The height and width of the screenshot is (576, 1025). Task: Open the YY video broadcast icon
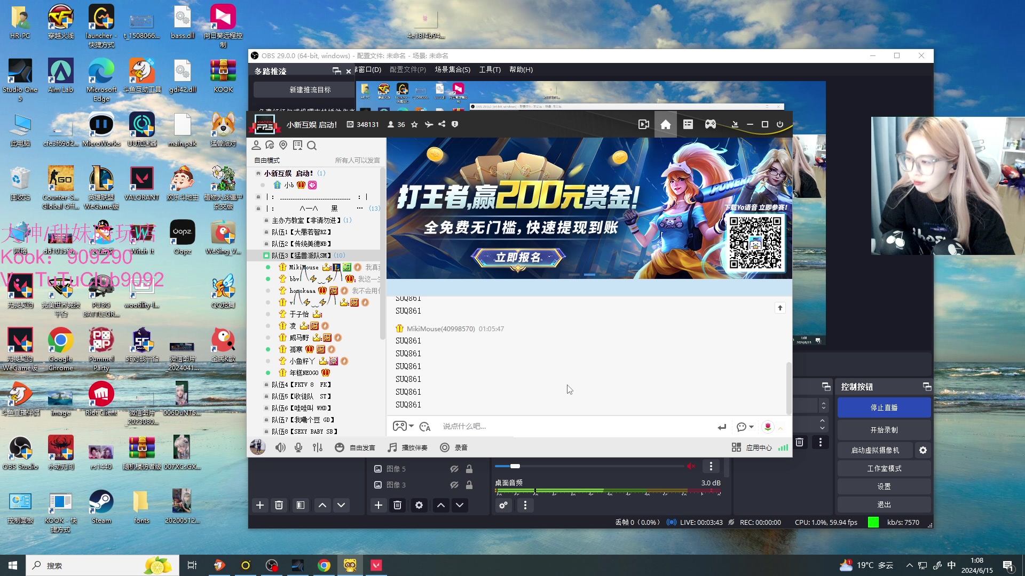(644, 124)
